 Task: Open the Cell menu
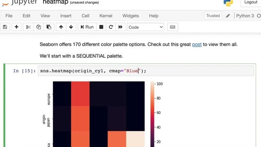(85, 16)
